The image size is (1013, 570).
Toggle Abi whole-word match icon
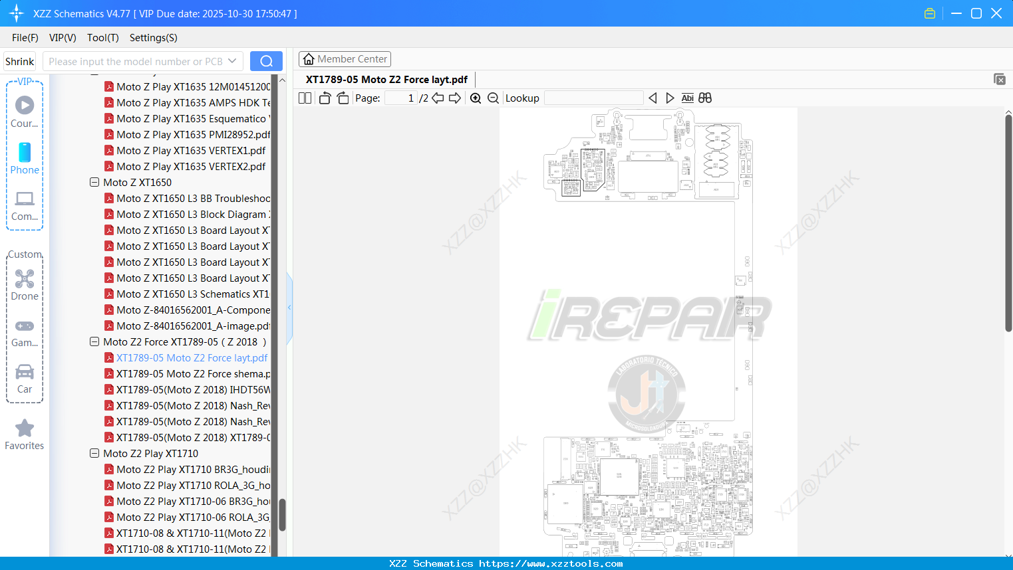point(688,98)
